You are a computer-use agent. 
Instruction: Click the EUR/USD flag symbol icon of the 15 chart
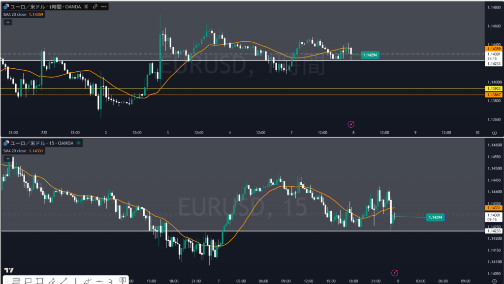coord(6,143)
